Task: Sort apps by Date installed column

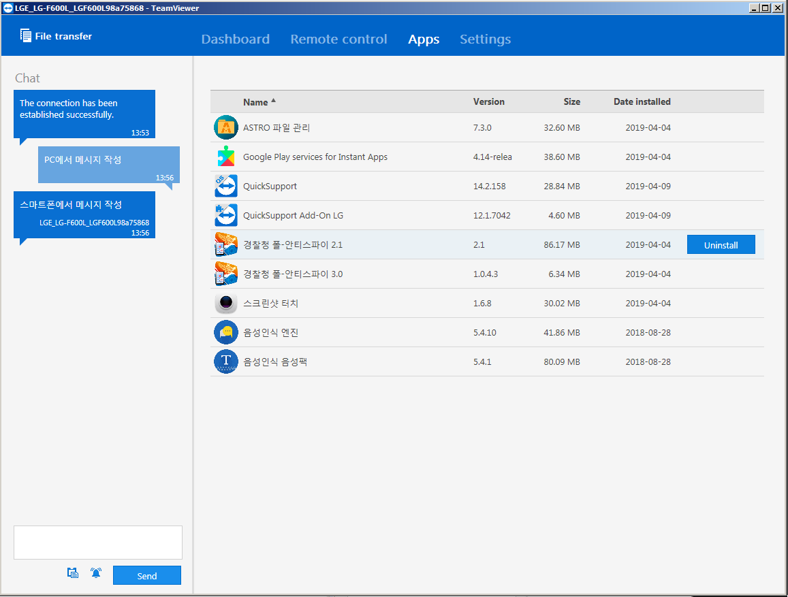Action: point(642,101)
